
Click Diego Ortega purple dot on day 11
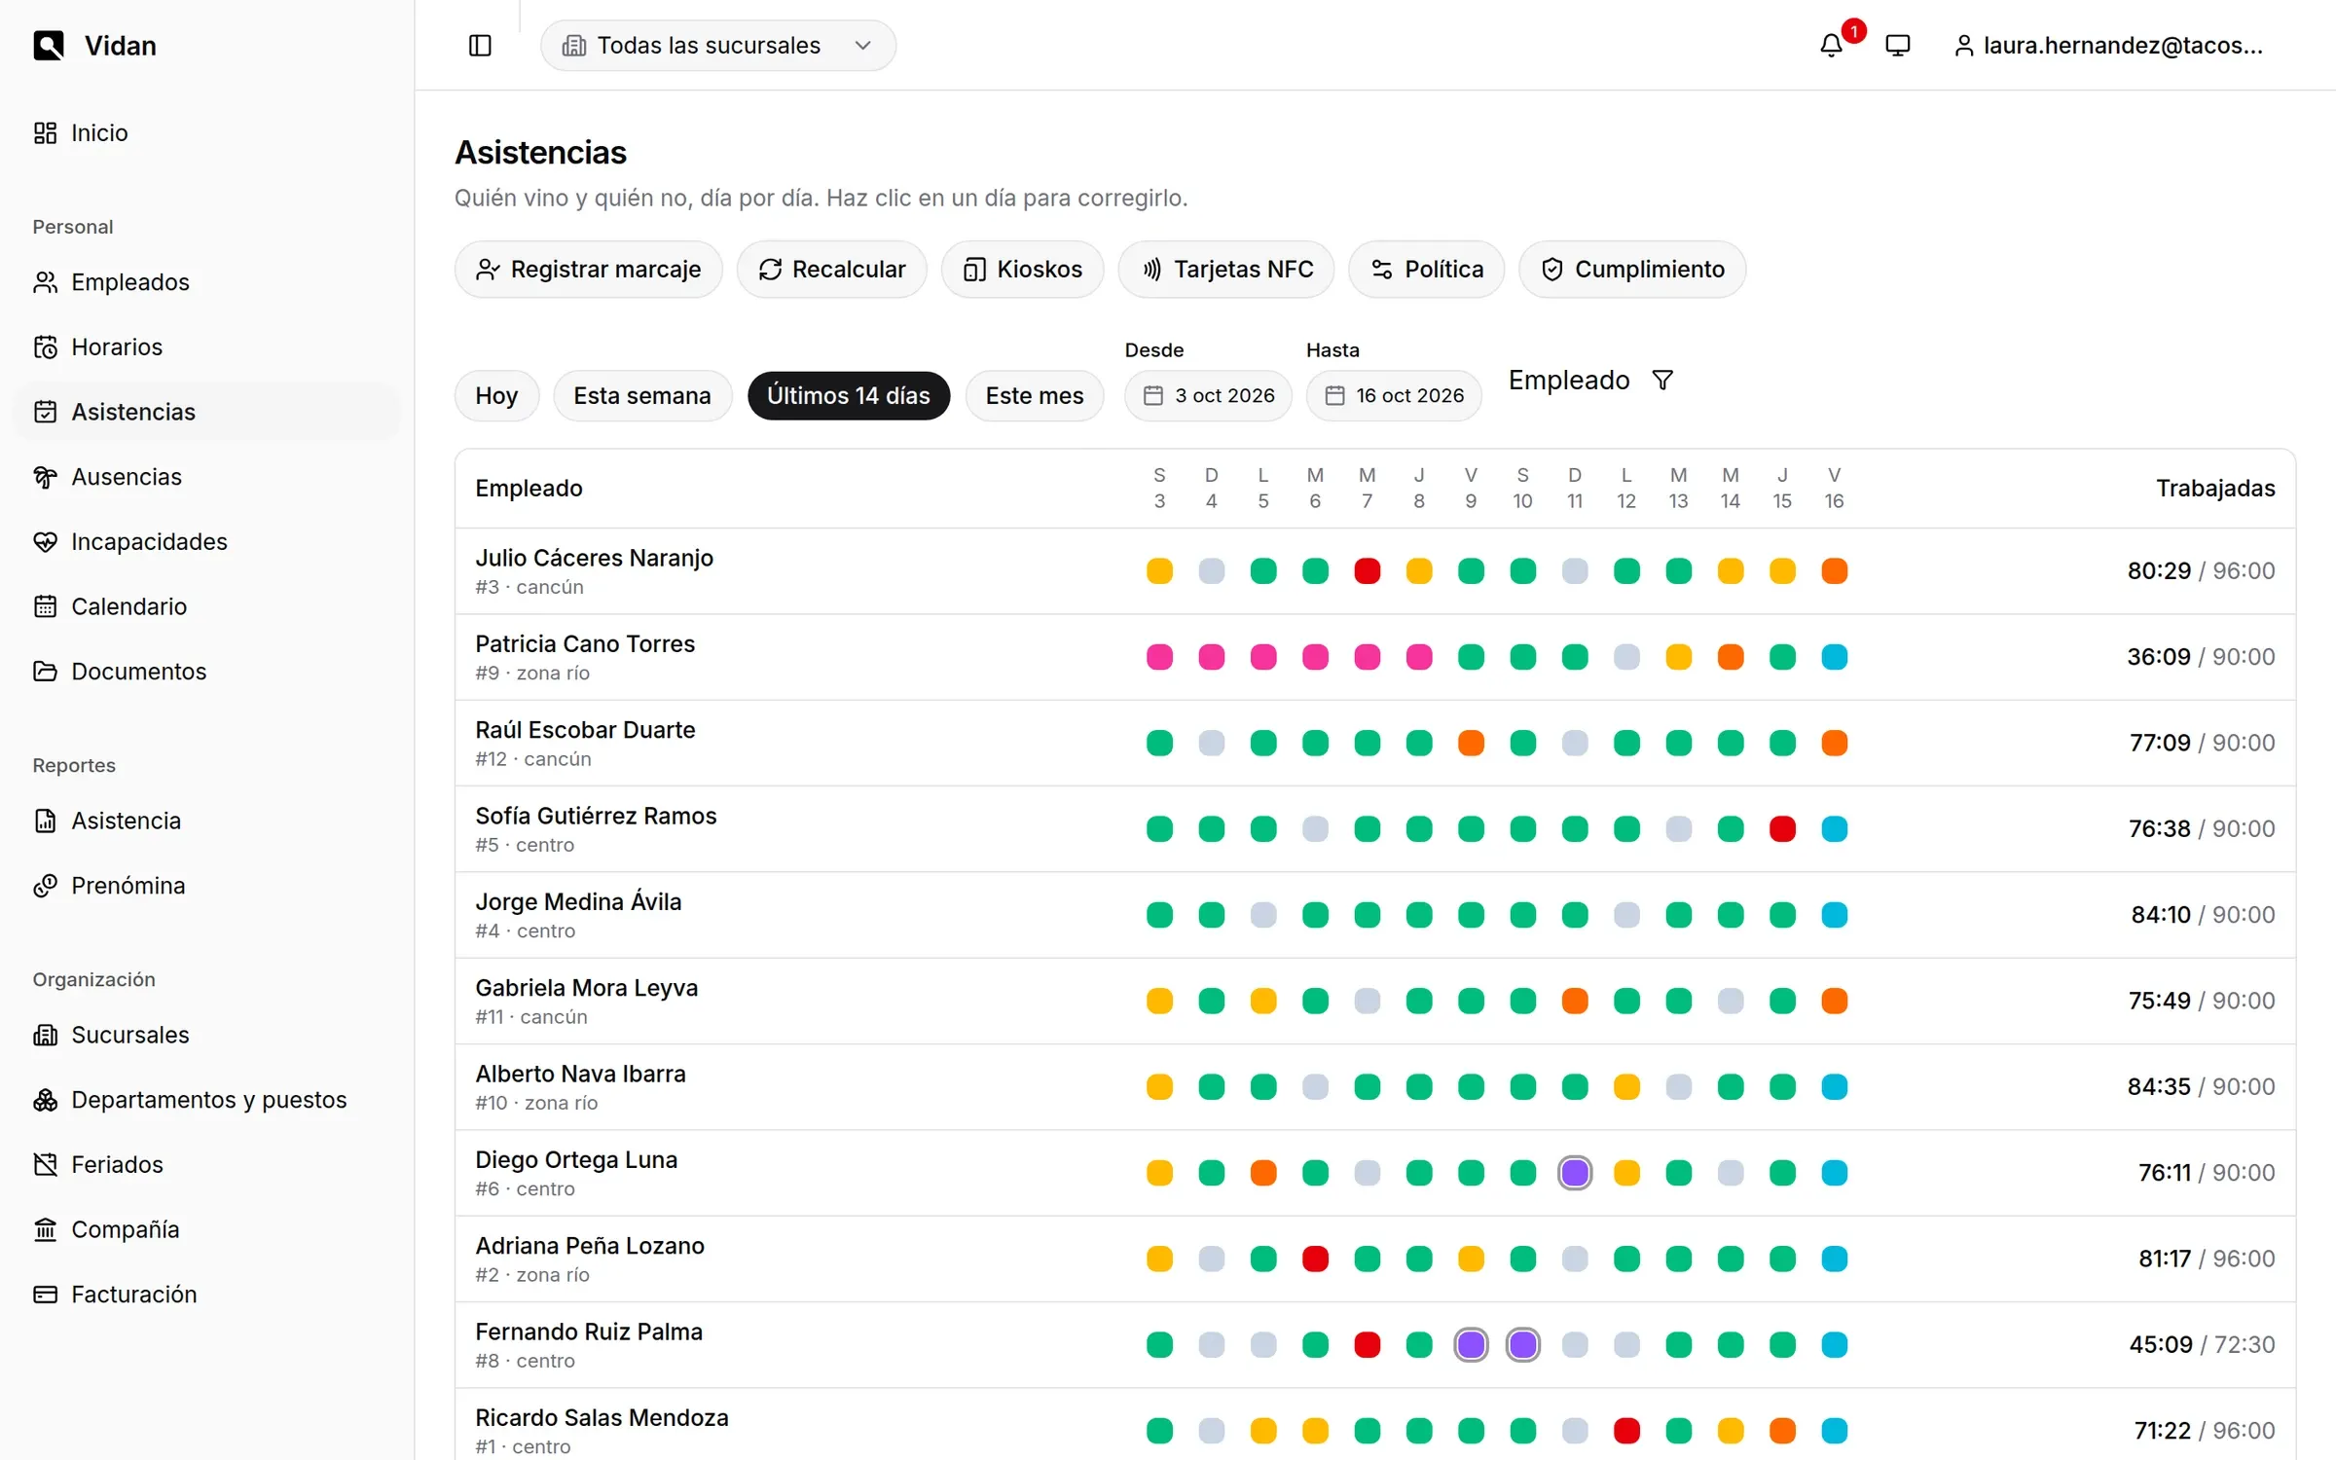point(1575,1173)
